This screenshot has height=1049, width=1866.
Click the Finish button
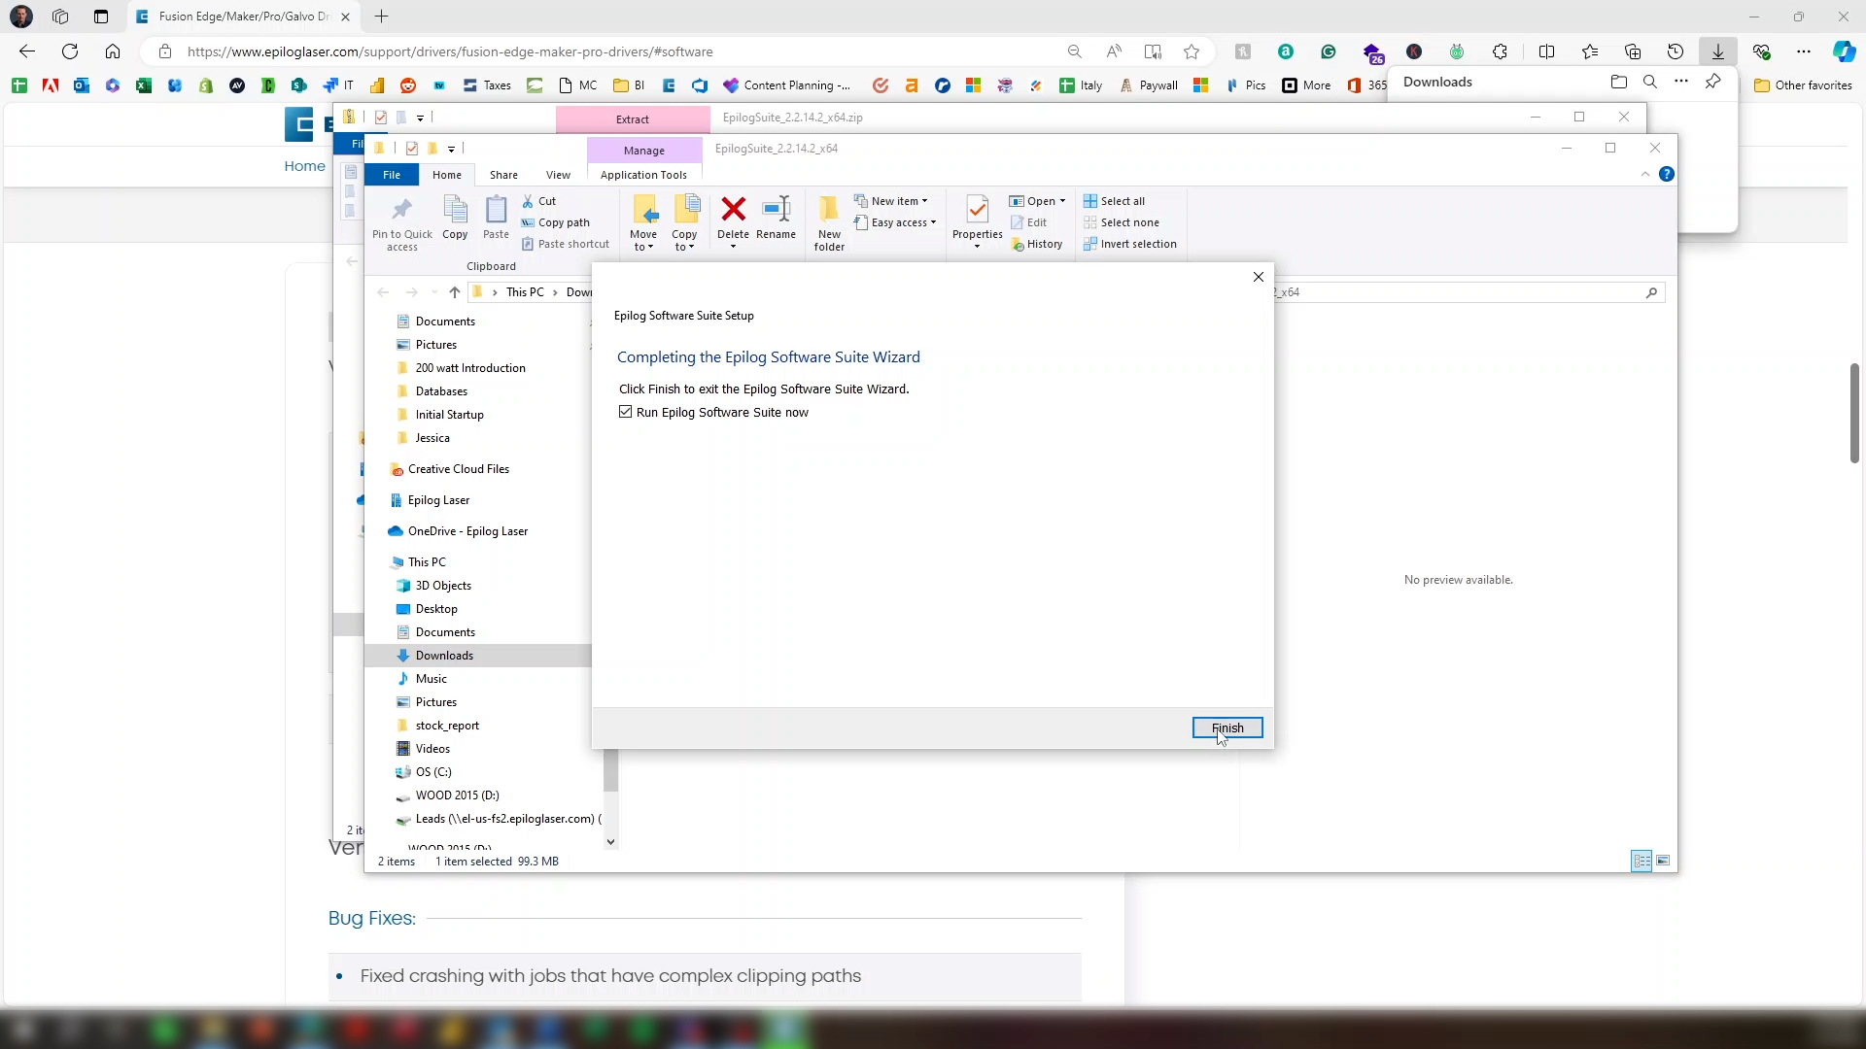pos(1227,728)
